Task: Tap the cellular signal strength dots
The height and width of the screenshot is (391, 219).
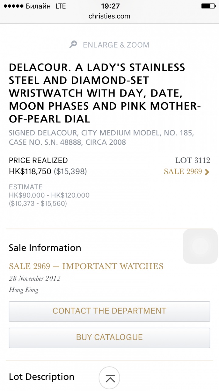Action: (13, 6)
